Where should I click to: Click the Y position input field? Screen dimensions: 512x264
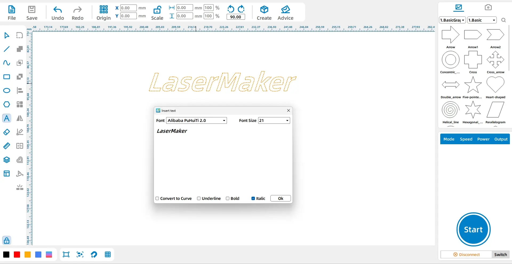[128, 16]
